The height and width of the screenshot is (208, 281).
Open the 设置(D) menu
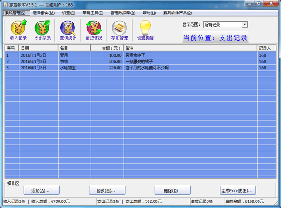pos(69,13)
